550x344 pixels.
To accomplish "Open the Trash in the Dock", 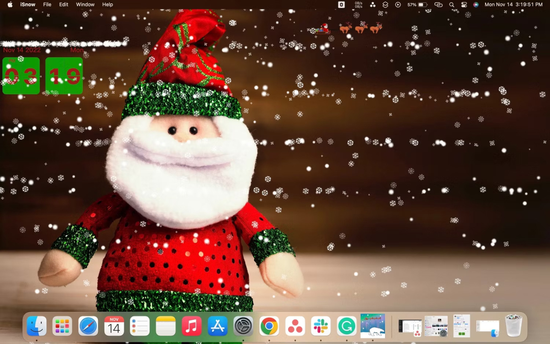I will [x=513, y=326].
